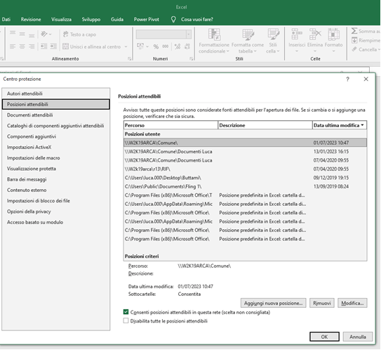Confirm with the OK button

click(324, 337)
